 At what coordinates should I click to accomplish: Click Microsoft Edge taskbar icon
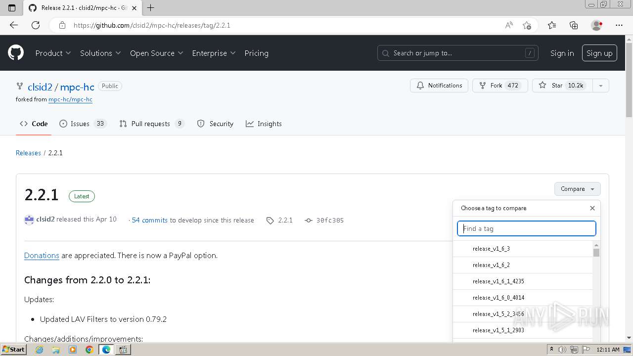coord(106,350)
